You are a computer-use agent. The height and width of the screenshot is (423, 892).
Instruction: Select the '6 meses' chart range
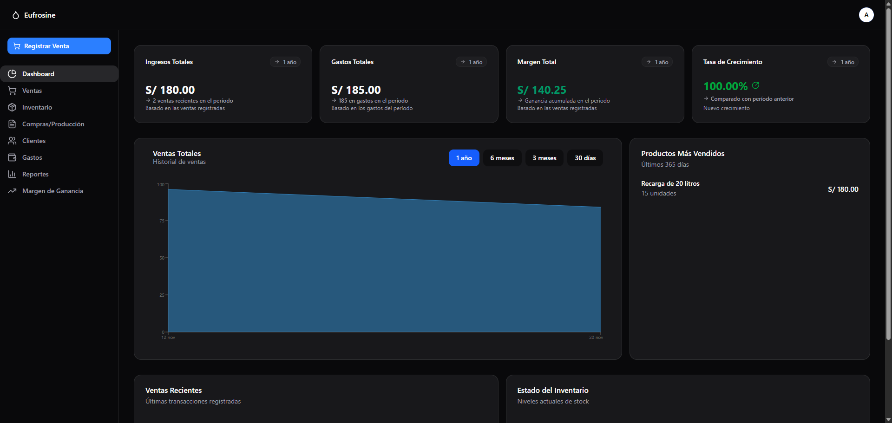pos(502,158)
